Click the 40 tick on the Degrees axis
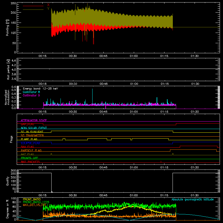This screenshot has width=223, height=223. pos(14,211)
